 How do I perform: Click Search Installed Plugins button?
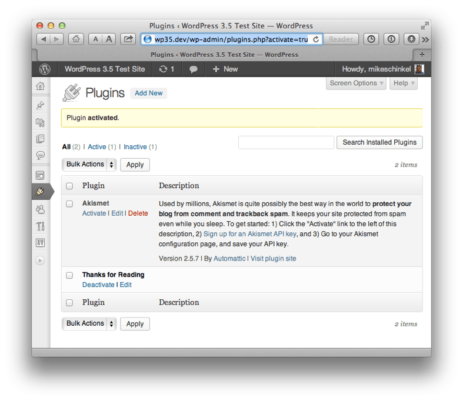[x=379, y=142]
